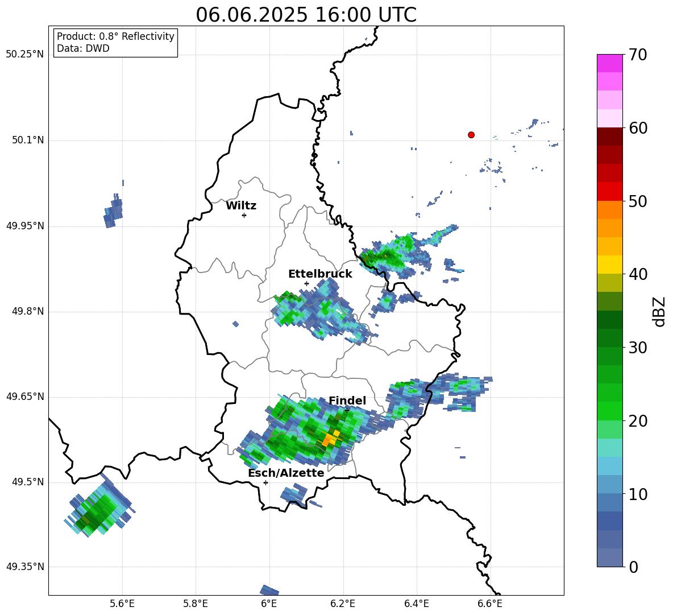Click the yellow colorbar segment at 40
The height and width of the screenshot is (615, 673).
tap(609, 265)
